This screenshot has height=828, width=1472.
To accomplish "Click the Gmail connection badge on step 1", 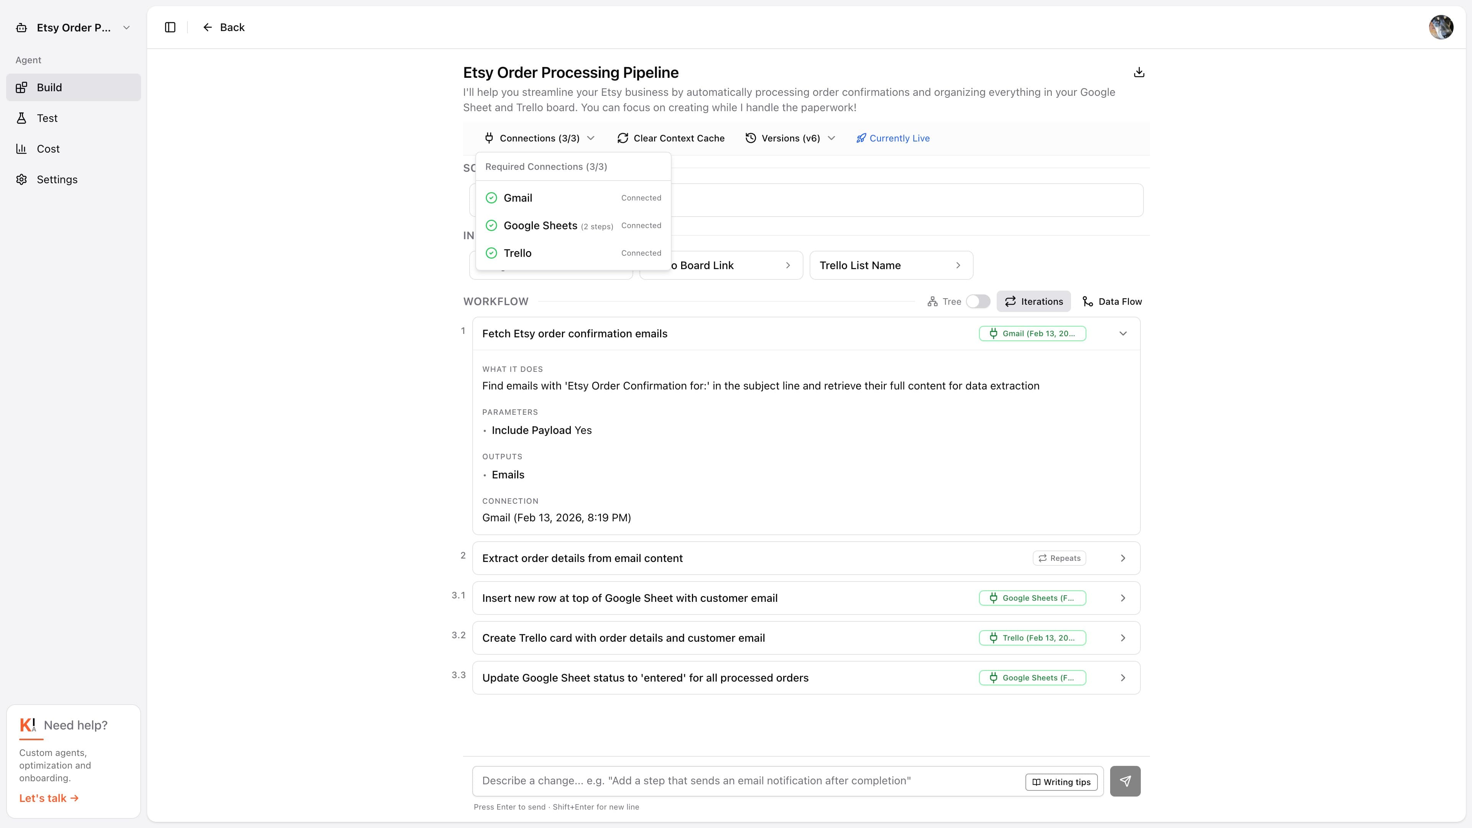I will 1032,333.
